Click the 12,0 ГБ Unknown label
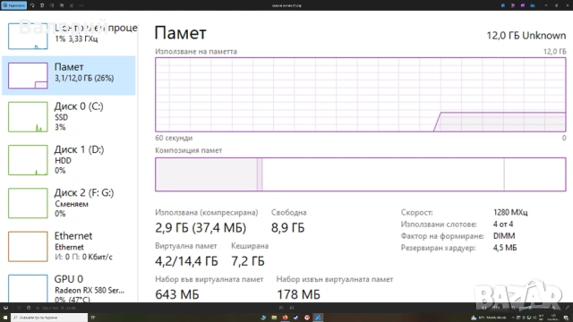The image size is (573, 322). pyautogui.click(x=526, y=36)
